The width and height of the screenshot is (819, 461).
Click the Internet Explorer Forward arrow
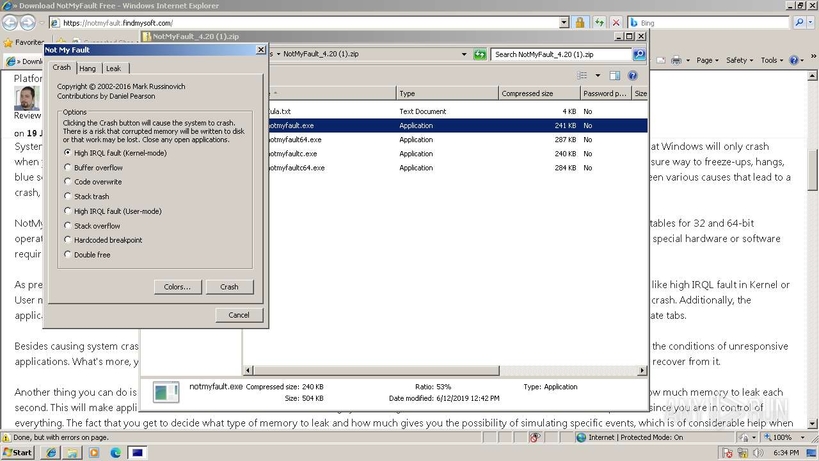coord(28,23)
